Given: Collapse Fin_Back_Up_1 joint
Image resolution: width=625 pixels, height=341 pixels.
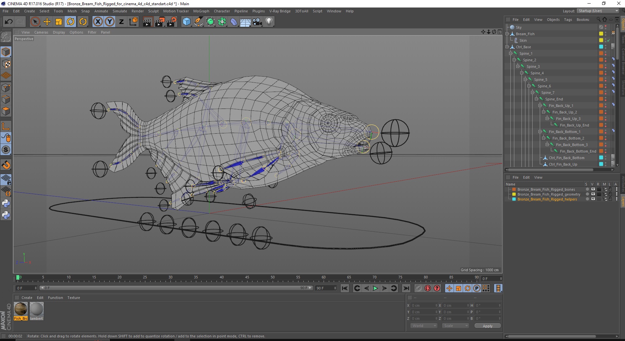Looking at the screenshot, I should pos(540,106).
